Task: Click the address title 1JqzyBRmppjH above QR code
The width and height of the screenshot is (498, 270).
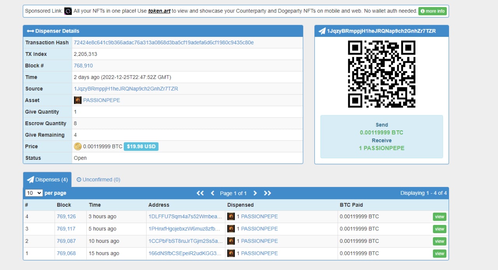Action: 381,31
